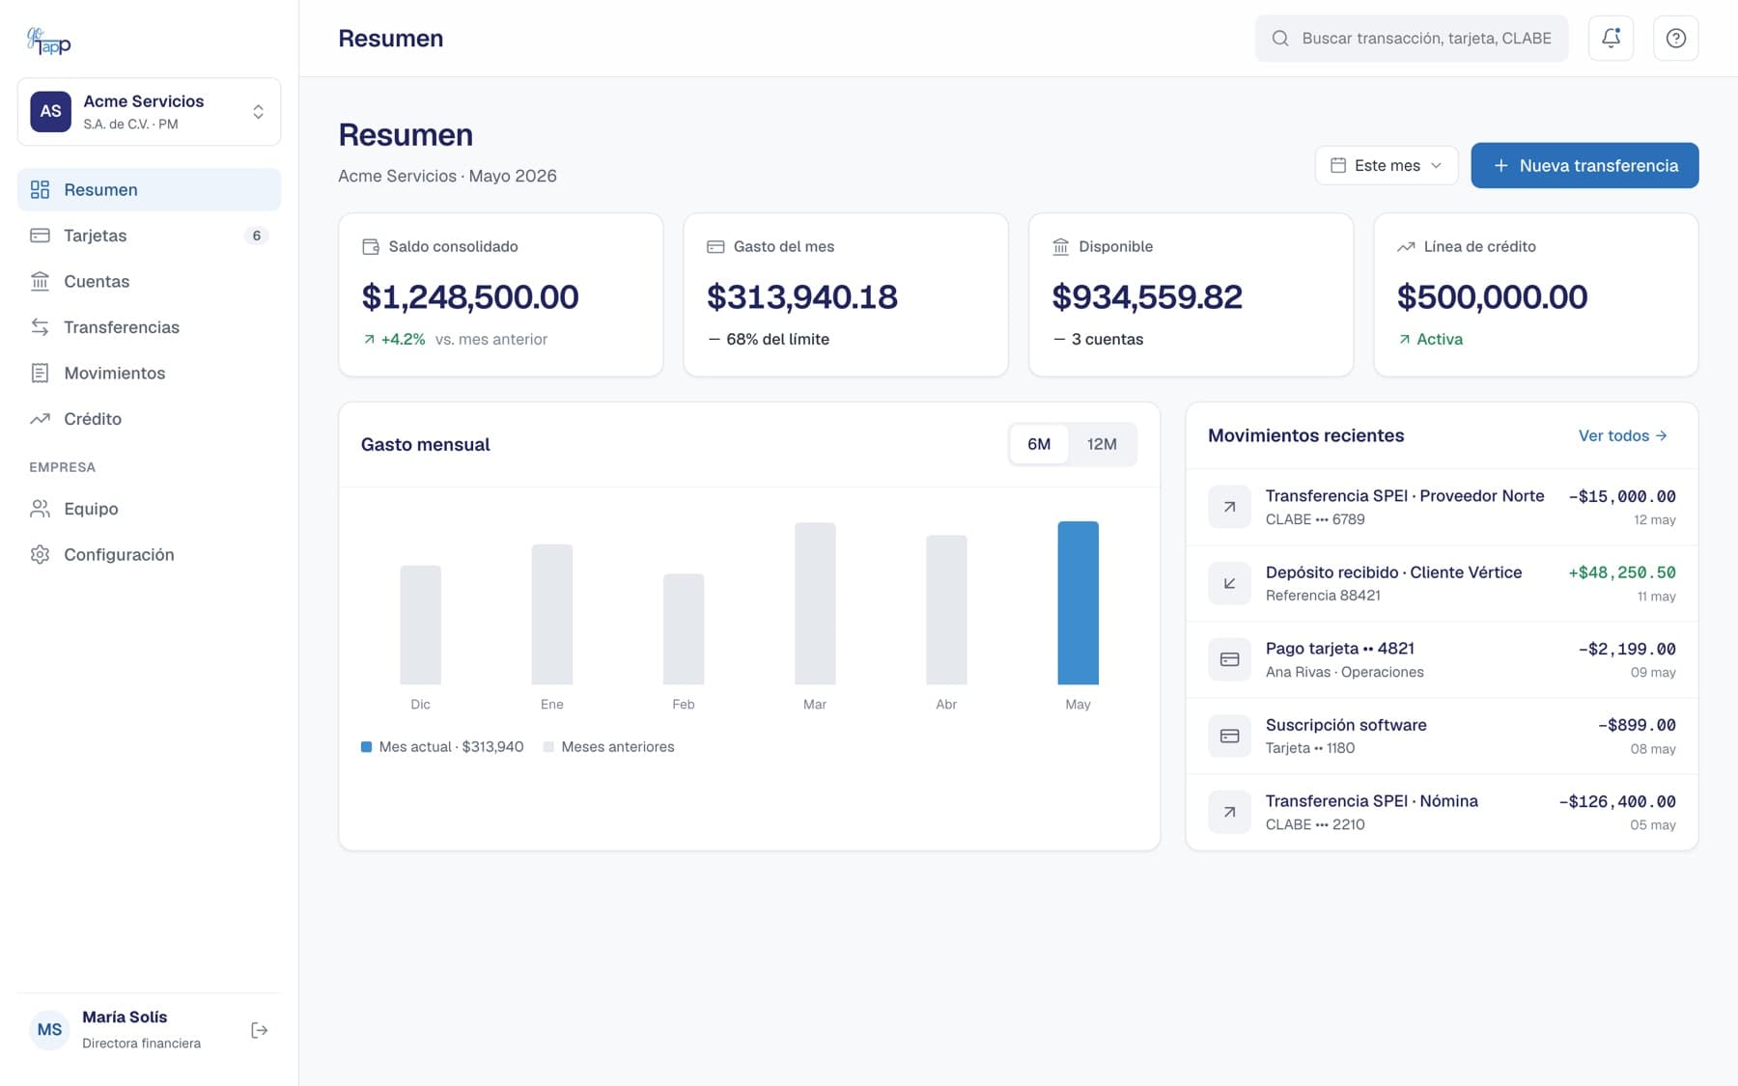Click the Abr bar in the chart
This screenshot has width=1738, height=1086.
[946, 609]
